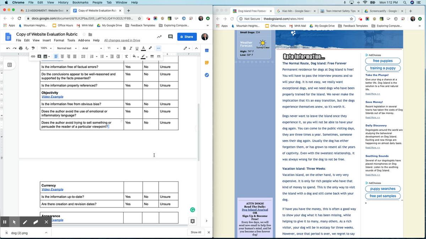
Task: Open the Currency Video Example link
Action: pos(52,189)
